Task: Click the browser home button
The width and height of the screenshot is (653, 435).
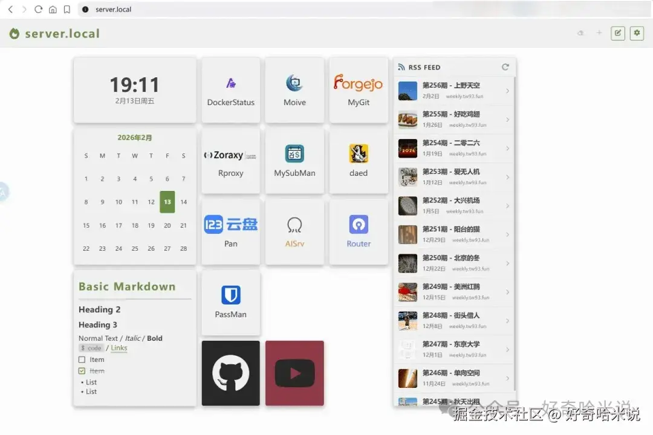Action: point(53,9)
